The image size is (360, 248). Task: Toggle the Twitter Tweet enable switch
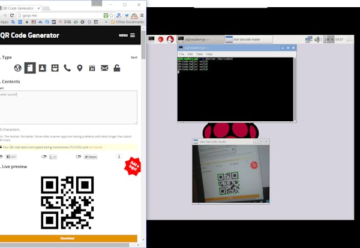(78, 157)
